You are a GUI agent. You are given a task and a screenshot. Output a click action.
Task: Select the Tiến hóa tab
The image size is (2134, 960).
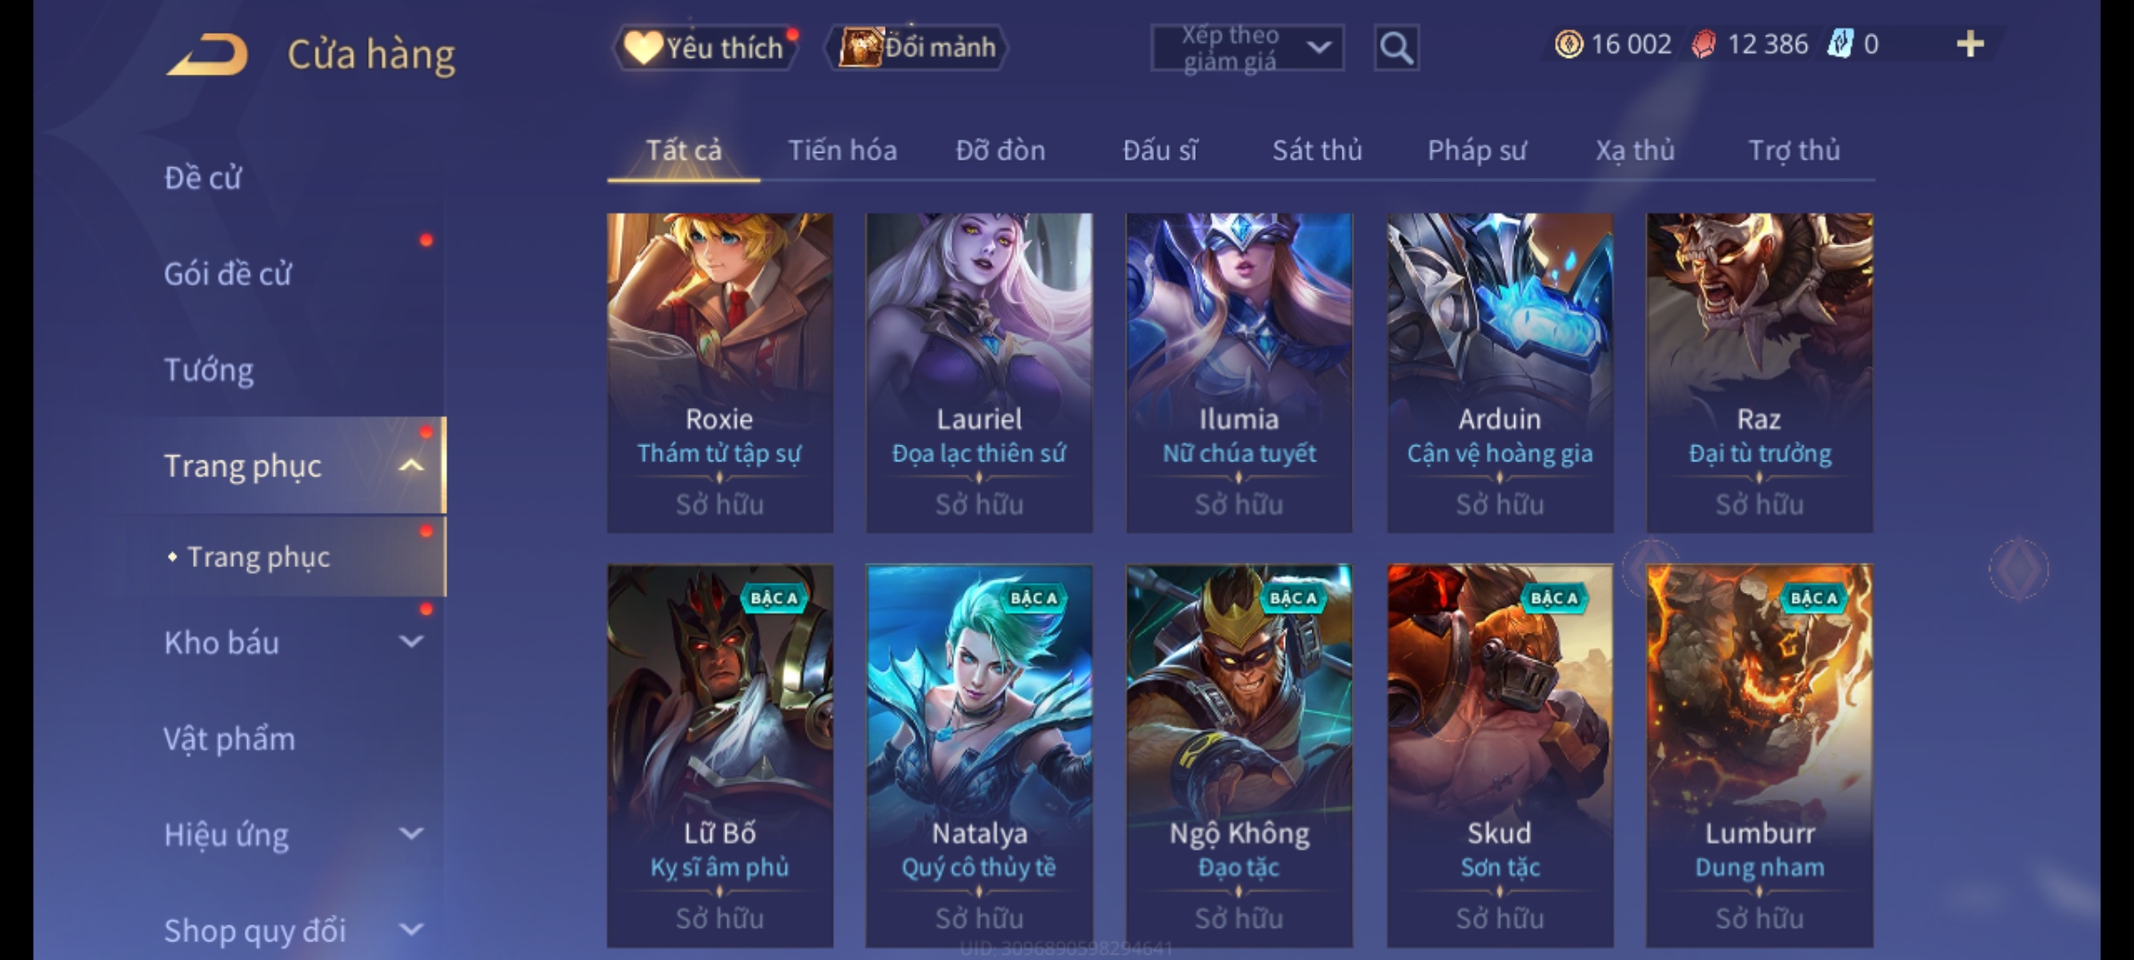pyautogui.click(x=842, y=150)
